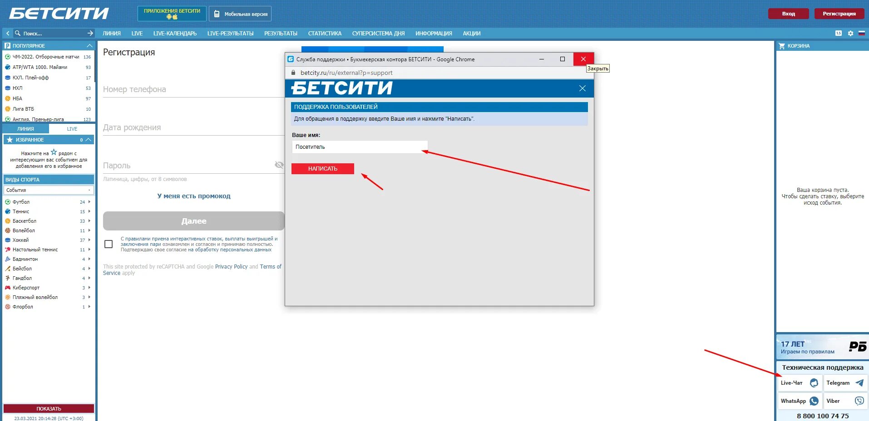Expand the Баскетбол sport arrow
This screenshot has height=421, width=869.
89,221
